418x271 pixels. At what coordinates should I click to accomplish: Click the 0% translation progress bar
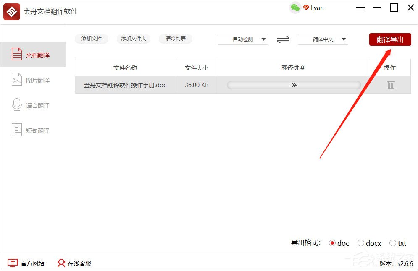coord(293,84)
